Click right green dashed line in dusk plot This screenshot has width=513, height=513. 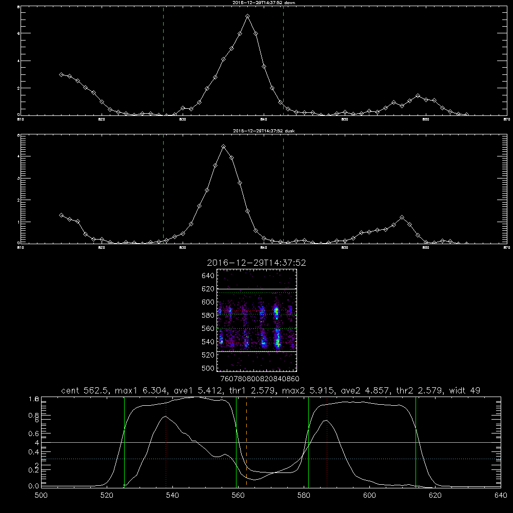(283, 189)
